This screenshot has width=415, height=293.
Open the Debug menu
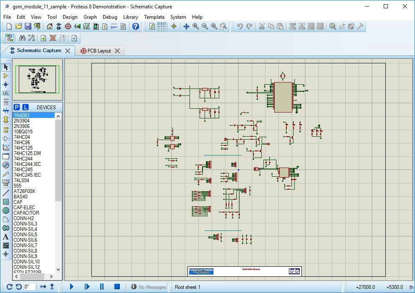(x=110, y=17)
